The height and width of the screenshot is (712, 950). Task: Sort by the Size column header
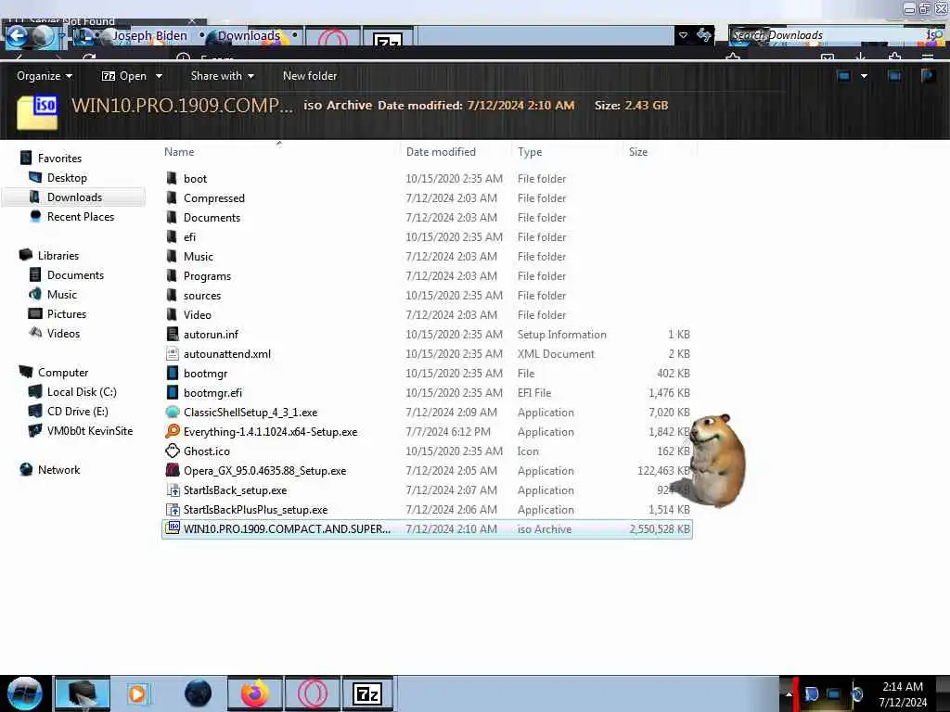tap(638, 152)
